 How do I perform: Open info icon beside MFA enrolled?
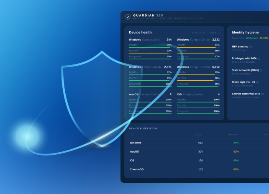pos(251,47)
